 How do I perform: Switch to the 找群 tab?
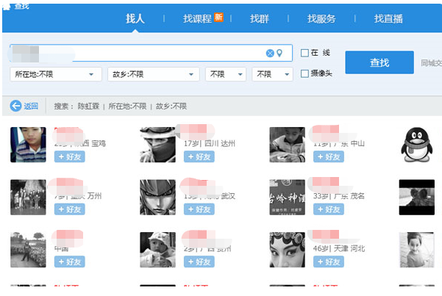tap(260, 19)
